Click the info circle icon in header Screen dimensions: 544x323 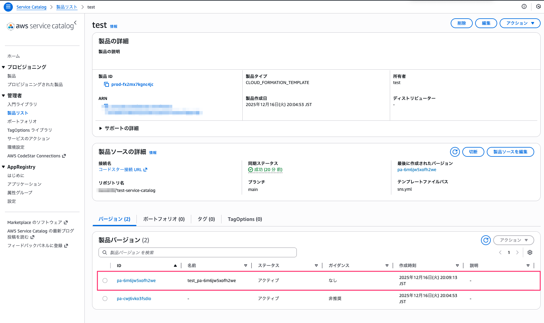pyautogui.click(x=524, y=7)
